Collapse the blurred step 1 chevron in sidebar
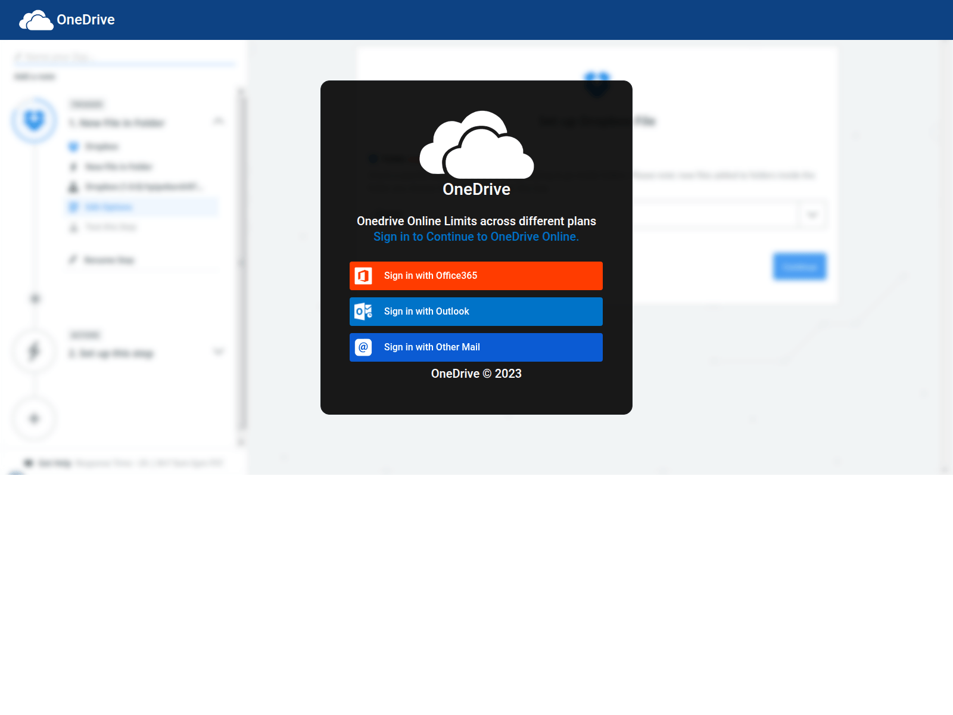Image resolution: width=953 pixels, height=715 pixels. click(219, 121)
